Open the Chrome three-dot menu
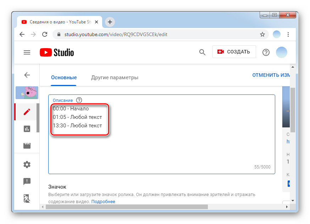The width and height of the screenshot is (310, 224). [x=288, y=34]
